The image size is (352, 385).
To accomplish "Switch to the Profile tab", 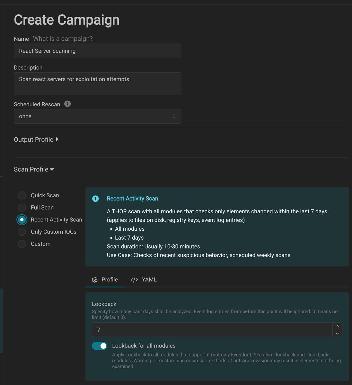I will point(105,280).
